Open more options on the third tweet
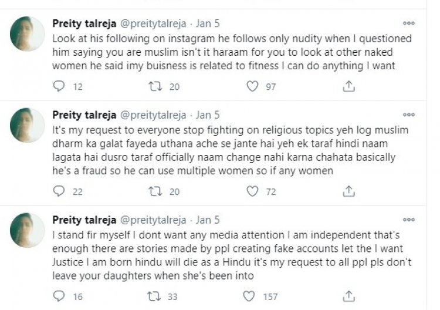440x310 pixels. (408, 220)
